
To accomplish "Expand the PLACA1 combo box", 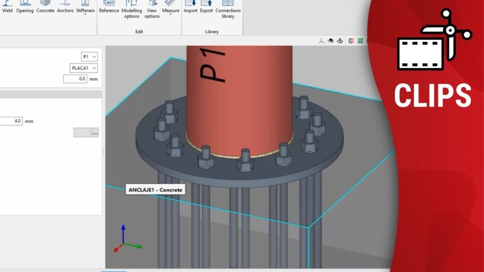I will (83, 68).
